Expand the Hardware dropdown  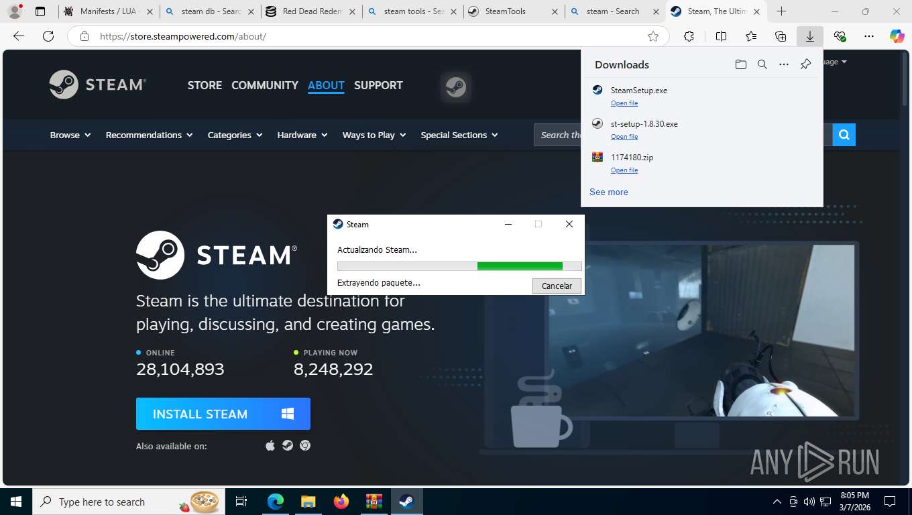pyautogui.click(x=302, y=135)
